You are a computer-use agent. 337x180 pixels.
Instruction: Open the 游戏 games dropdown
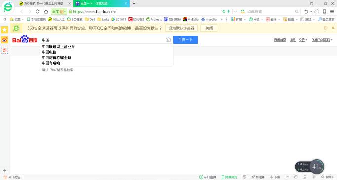tap(307, 19)
